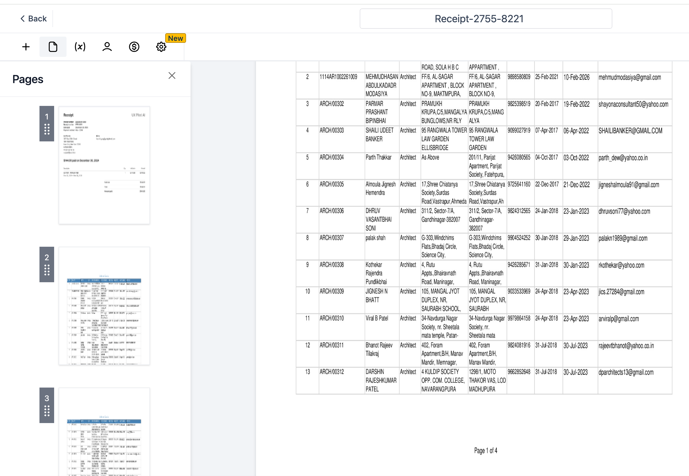This screenshot has width=689, height=476.
Task: Select the Pages document icon
Action: pyautogui.click(x=53, y=47)
